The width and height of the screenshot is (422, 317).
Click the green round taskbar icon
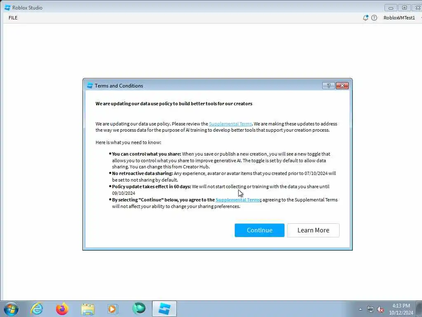(x=139, y=309)
